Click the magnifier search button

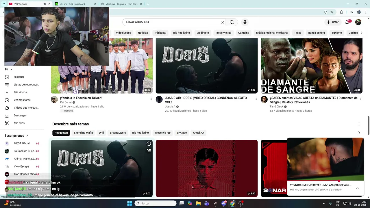point(232,22)
